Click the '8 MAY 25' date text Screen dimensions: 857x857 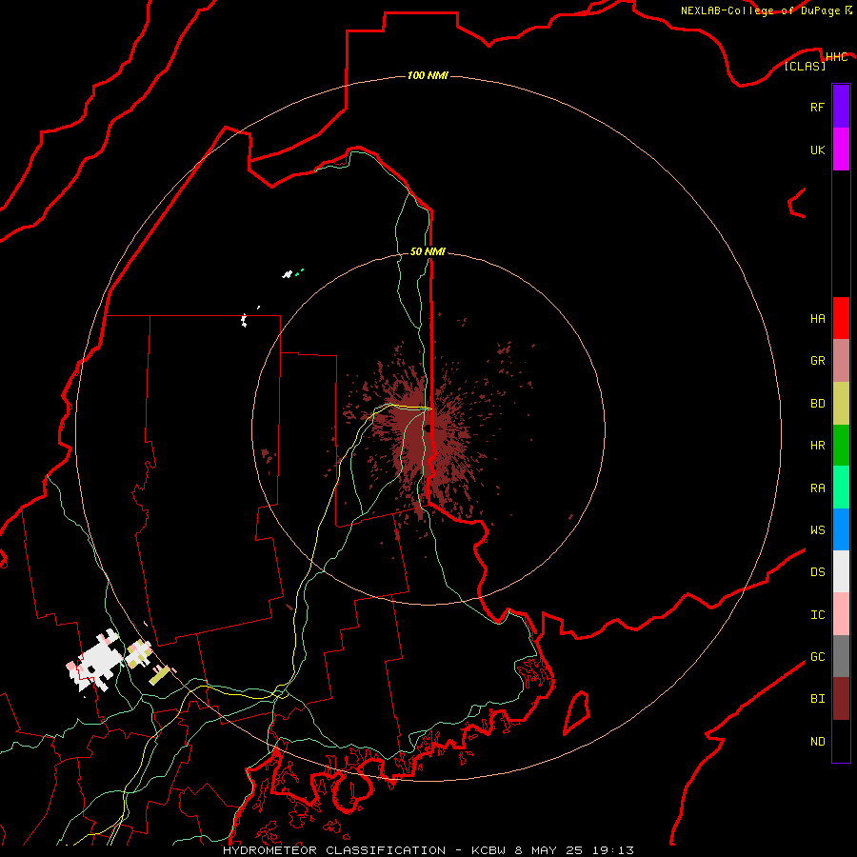point(548,850)
